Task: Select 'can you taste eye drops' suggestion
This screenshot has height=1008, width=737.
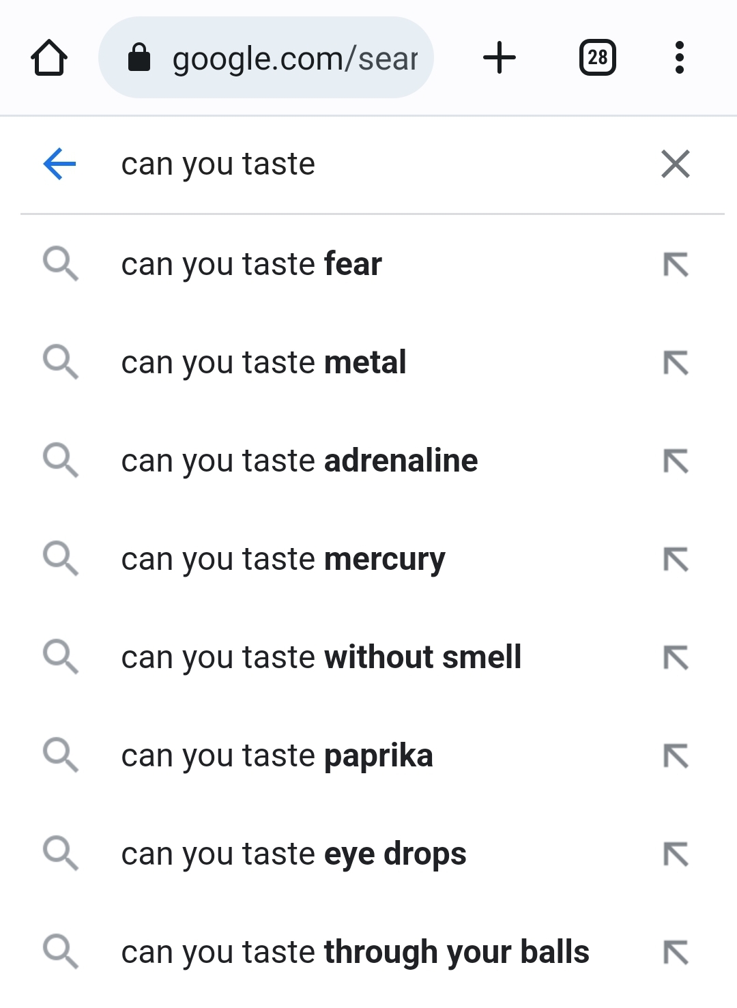Action: 293,854
